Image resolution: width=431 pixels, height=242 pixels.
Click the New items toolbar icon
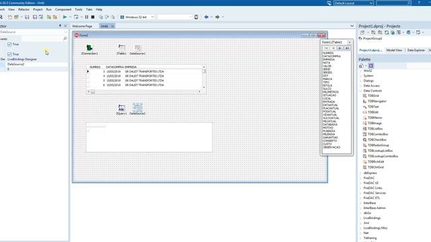[10, 17]
